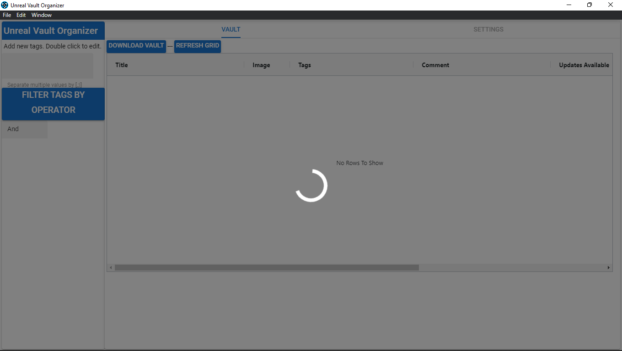The image size is (622, 351).
Task: Open the Window menu
Action: tap(42, 15)
